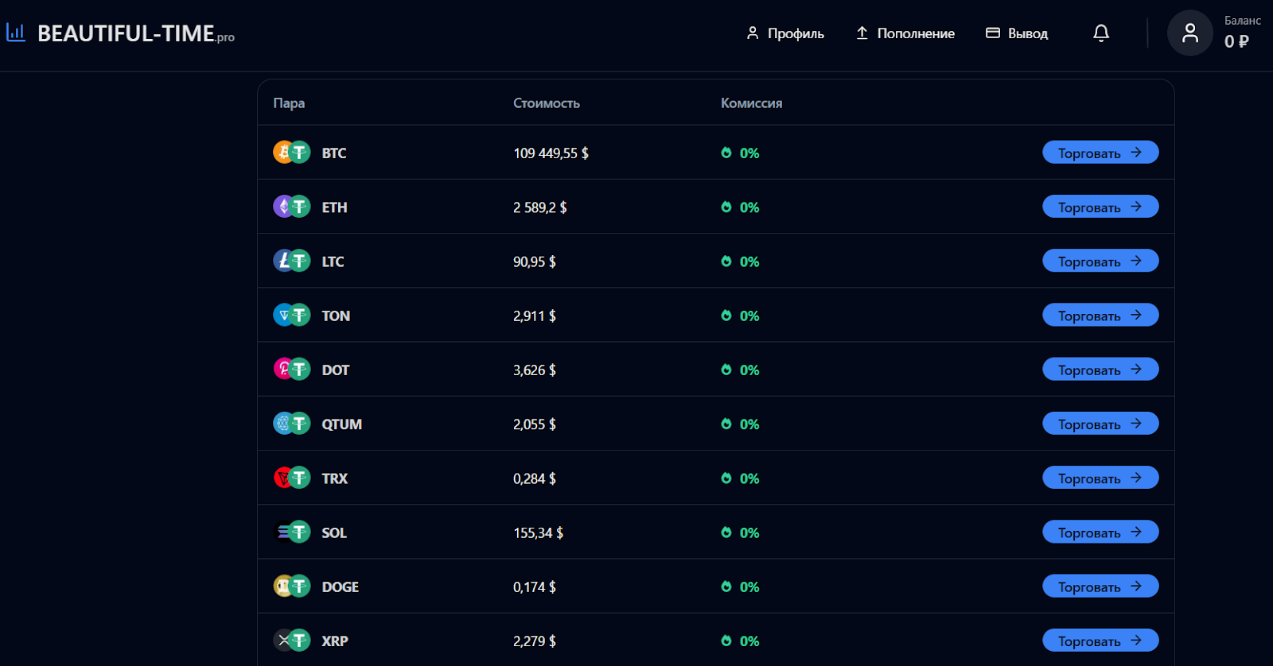Trade XRP with the Торговать button
Viewport: 1273px width, 666px height.
click(x=1100, y=641)
